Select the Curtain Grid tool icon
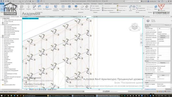The width and height of the screenshot is (172, 97). point(63,6)
